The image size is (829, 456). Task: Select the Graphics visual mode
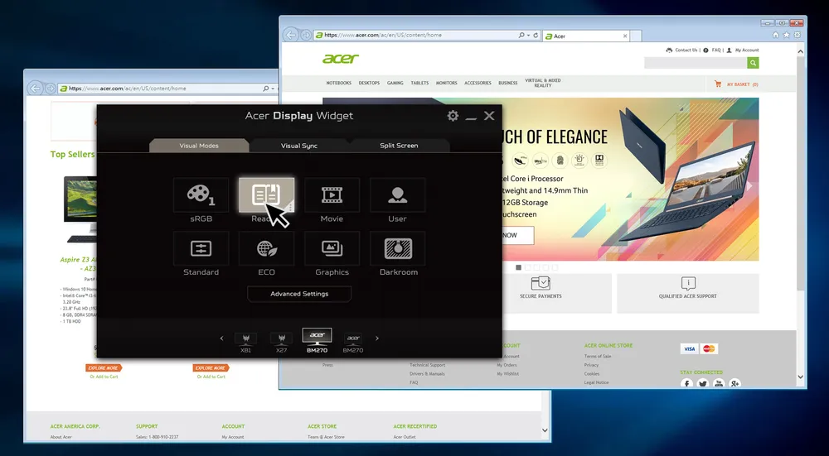point(332,248)
